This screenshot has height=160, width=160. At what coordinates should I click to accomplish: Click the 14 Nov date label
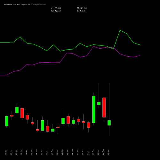[x=72, y=152]
